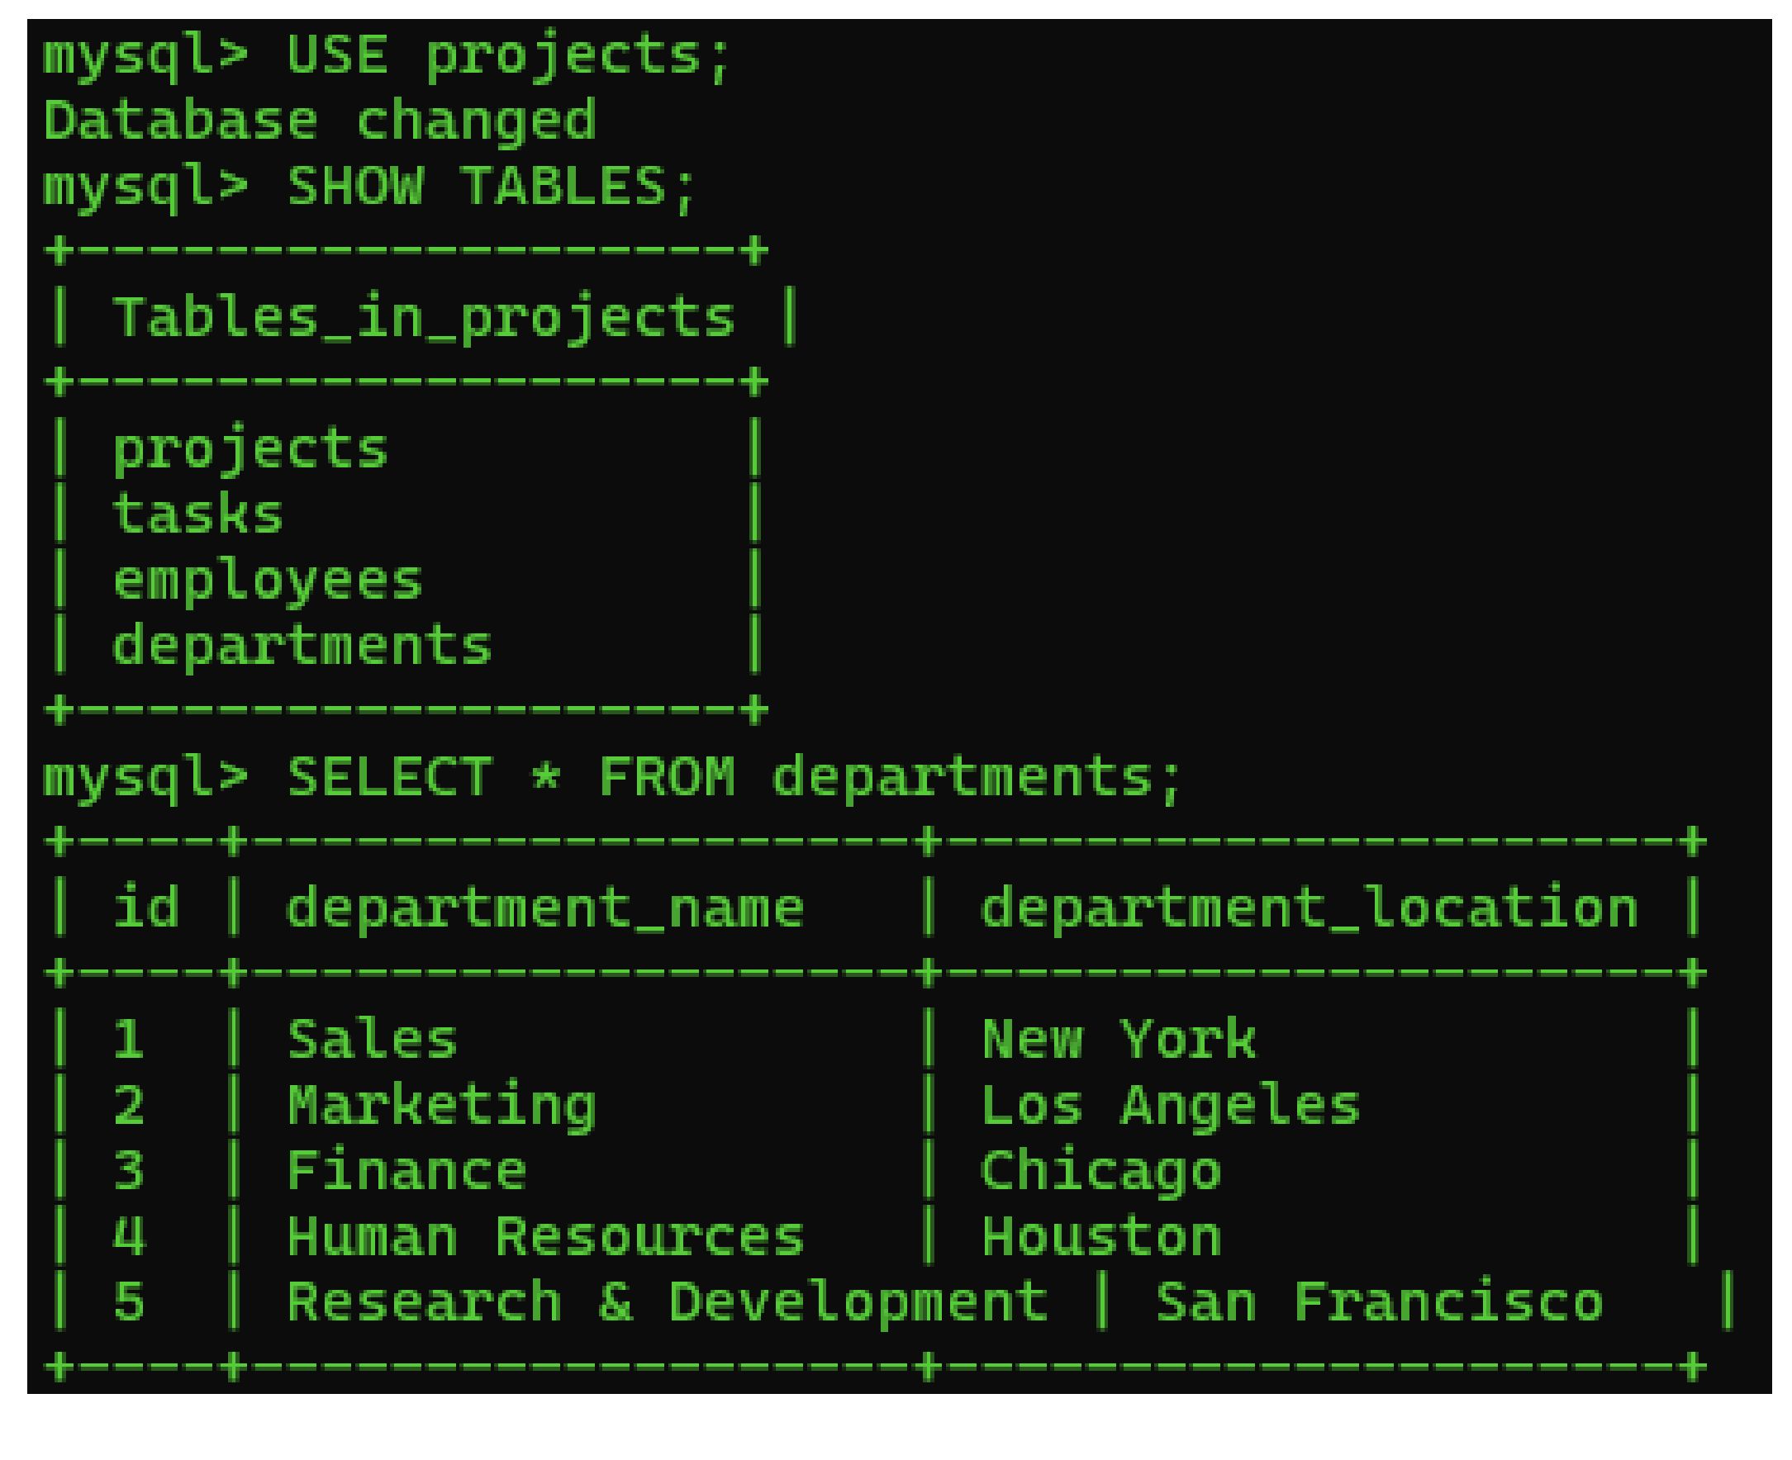Image resolution: width=1792 pixels, height=1460 pixels.
Task: Click the Tables_in_projects column header
Action: click(424, 319)
